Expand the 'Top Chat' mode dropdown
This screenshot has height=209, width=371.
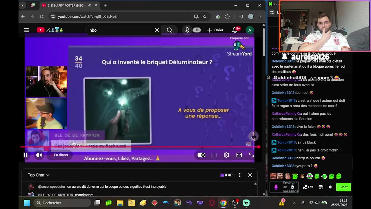pos(39,175)
